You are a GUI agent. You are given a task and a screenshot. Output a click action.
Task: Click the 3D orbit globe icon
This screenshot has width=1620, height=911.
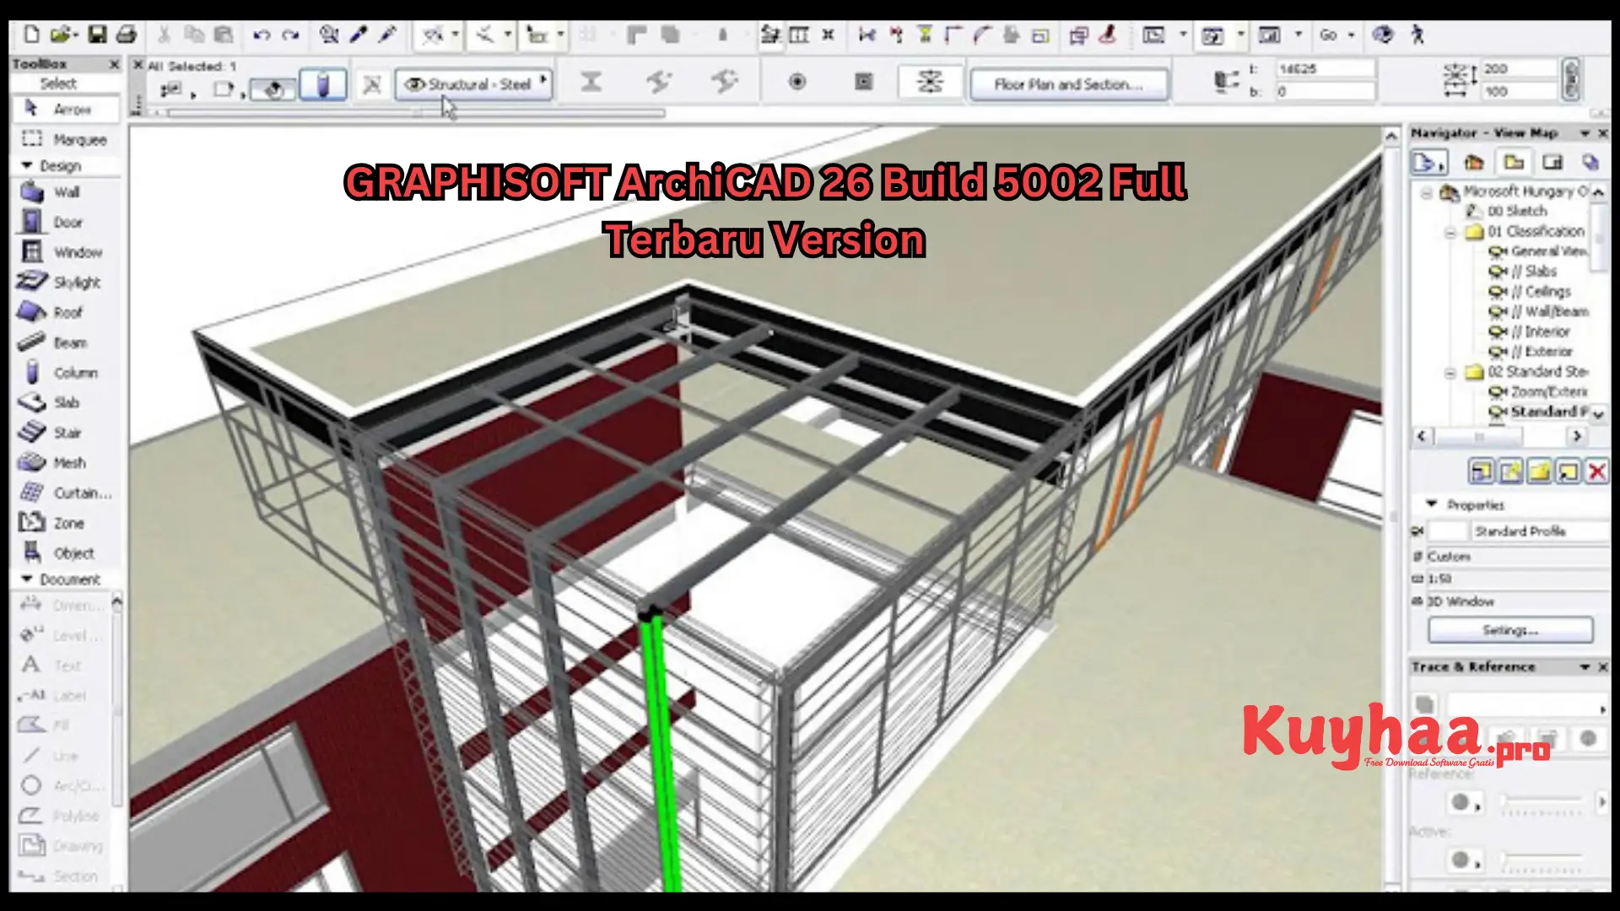coord(1383,35)
